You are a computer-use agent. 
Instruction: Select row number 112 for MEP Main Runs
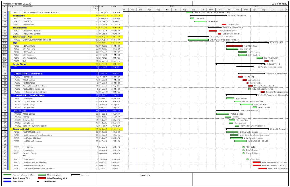coord(5,46)
